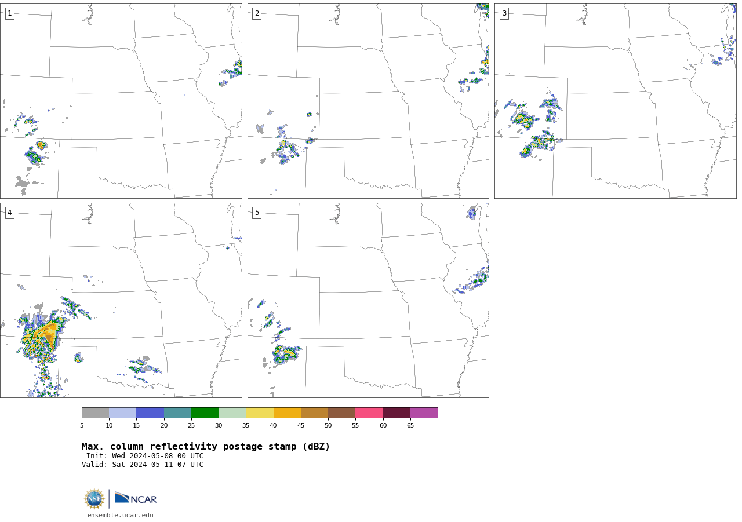Open ensemble member 1 reflectivity map

coord(121,101)
